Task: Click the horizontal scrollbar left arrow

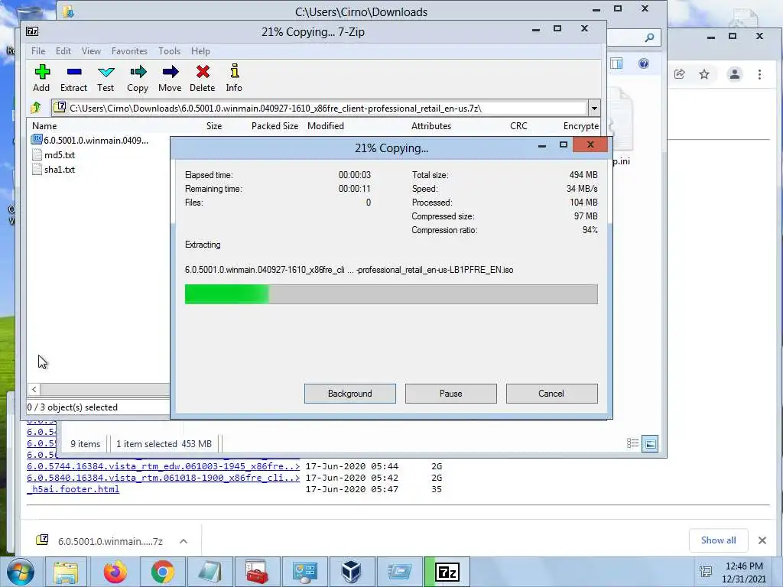Action: (x=34, y=389)
